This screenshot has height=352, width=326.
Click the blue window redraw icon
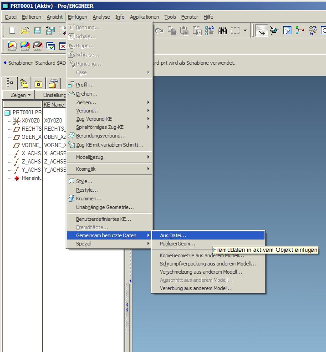(x=287, y=31)
